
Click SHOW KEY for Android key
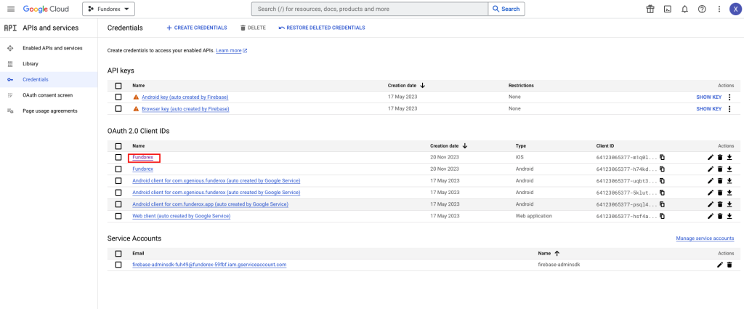click(708, 97)
